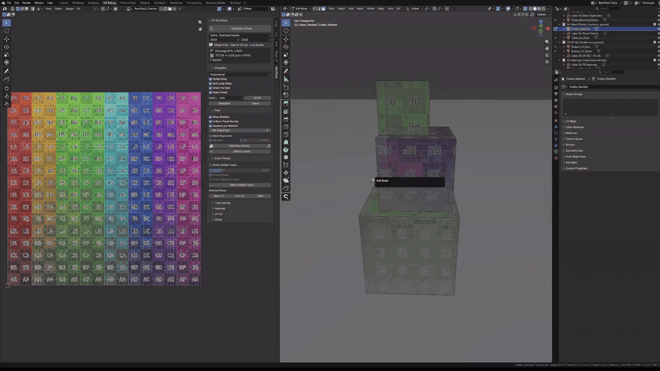Switch to the Sculpting workspace tab
Image resolution: width=660 pixels, height=371 pixels.
coord(93,3)
